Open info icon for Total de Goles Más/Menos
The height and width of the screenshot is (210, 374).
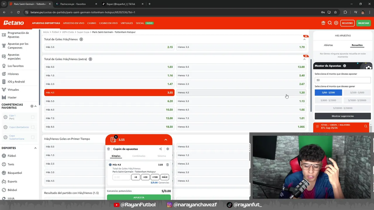81,39
